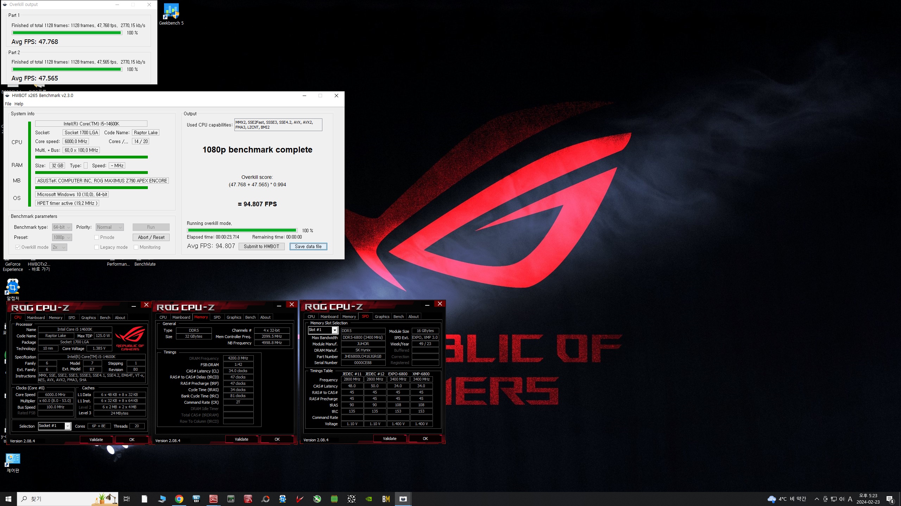
Task: Click the Abort / Reset button
Action: point(151,238)
